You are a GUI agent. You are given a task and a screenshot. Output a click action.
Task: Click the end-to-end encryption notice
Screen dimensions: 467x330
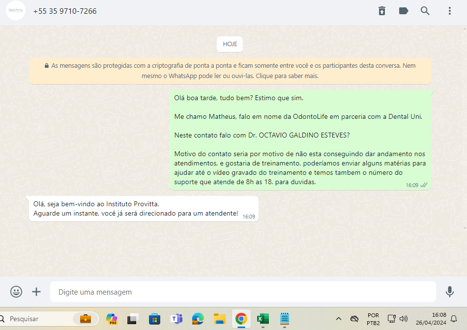pos(230,71)
